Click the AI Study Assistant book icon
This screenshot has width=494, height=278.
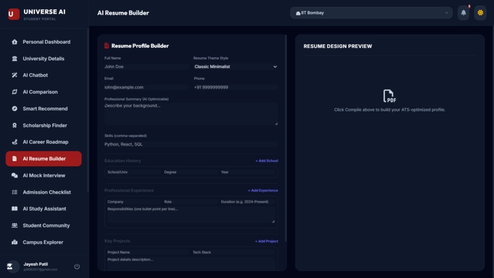click(15, 209)
